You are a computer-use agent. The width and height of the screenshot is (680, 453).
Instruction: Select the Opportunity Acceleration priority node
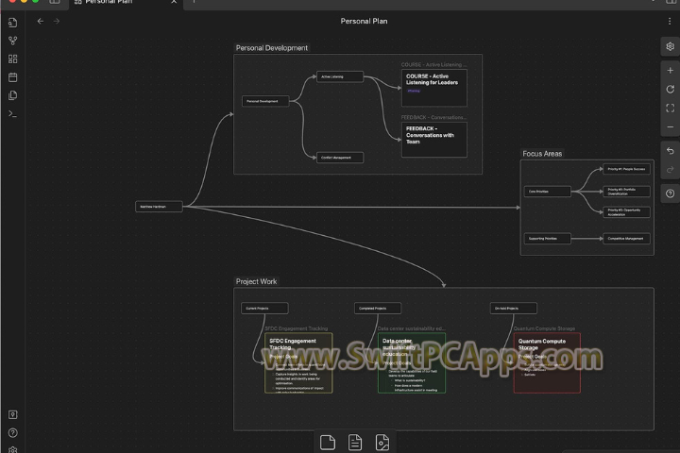627,212
